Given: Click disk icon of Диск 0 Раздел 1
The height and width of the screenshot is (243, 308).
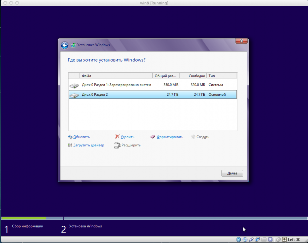Looking at the screenshot, I should [x=74, y=85].
